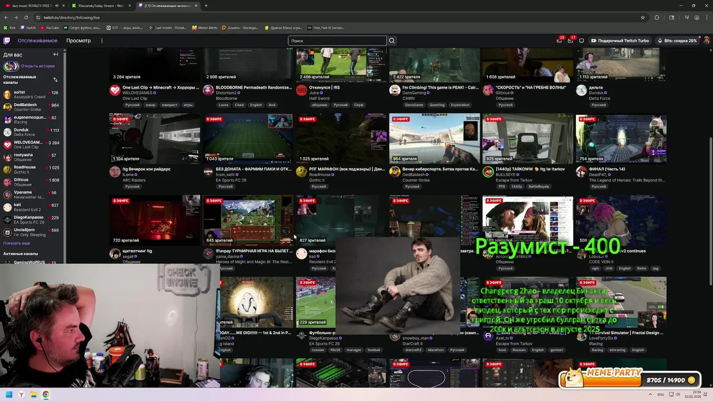Click Windows Start button
The width and height of the screenshot is (713, 401).
(x=9, y=395)
